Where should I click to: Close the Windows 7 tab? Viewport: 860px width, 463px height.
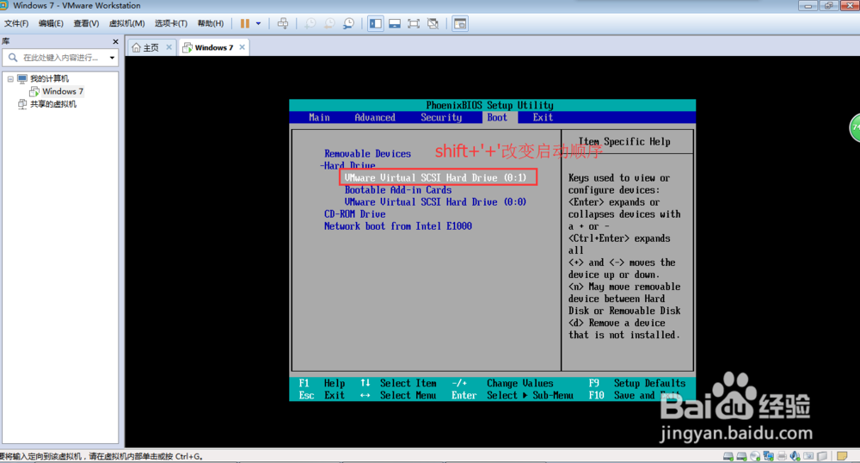tap(242, 47)
